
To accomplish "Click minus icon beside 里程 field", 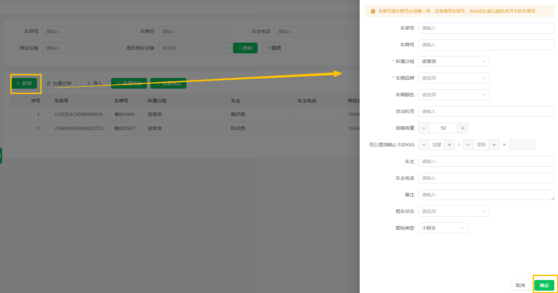I will (x=468, y=145).
